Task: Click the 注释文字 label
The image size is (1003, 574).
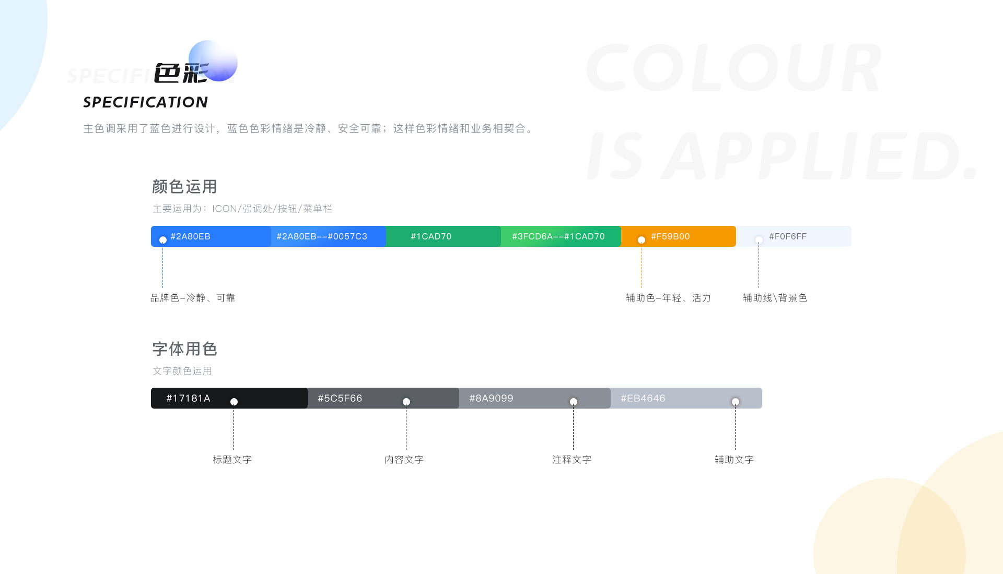Action: [x=572, y=460]
